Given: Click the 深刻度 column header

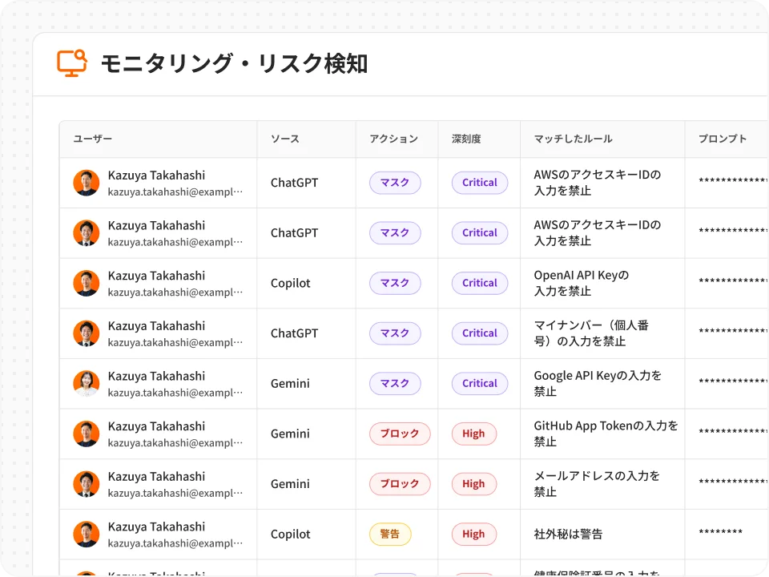Looking at the screenshot, I should tap(466, 139).
